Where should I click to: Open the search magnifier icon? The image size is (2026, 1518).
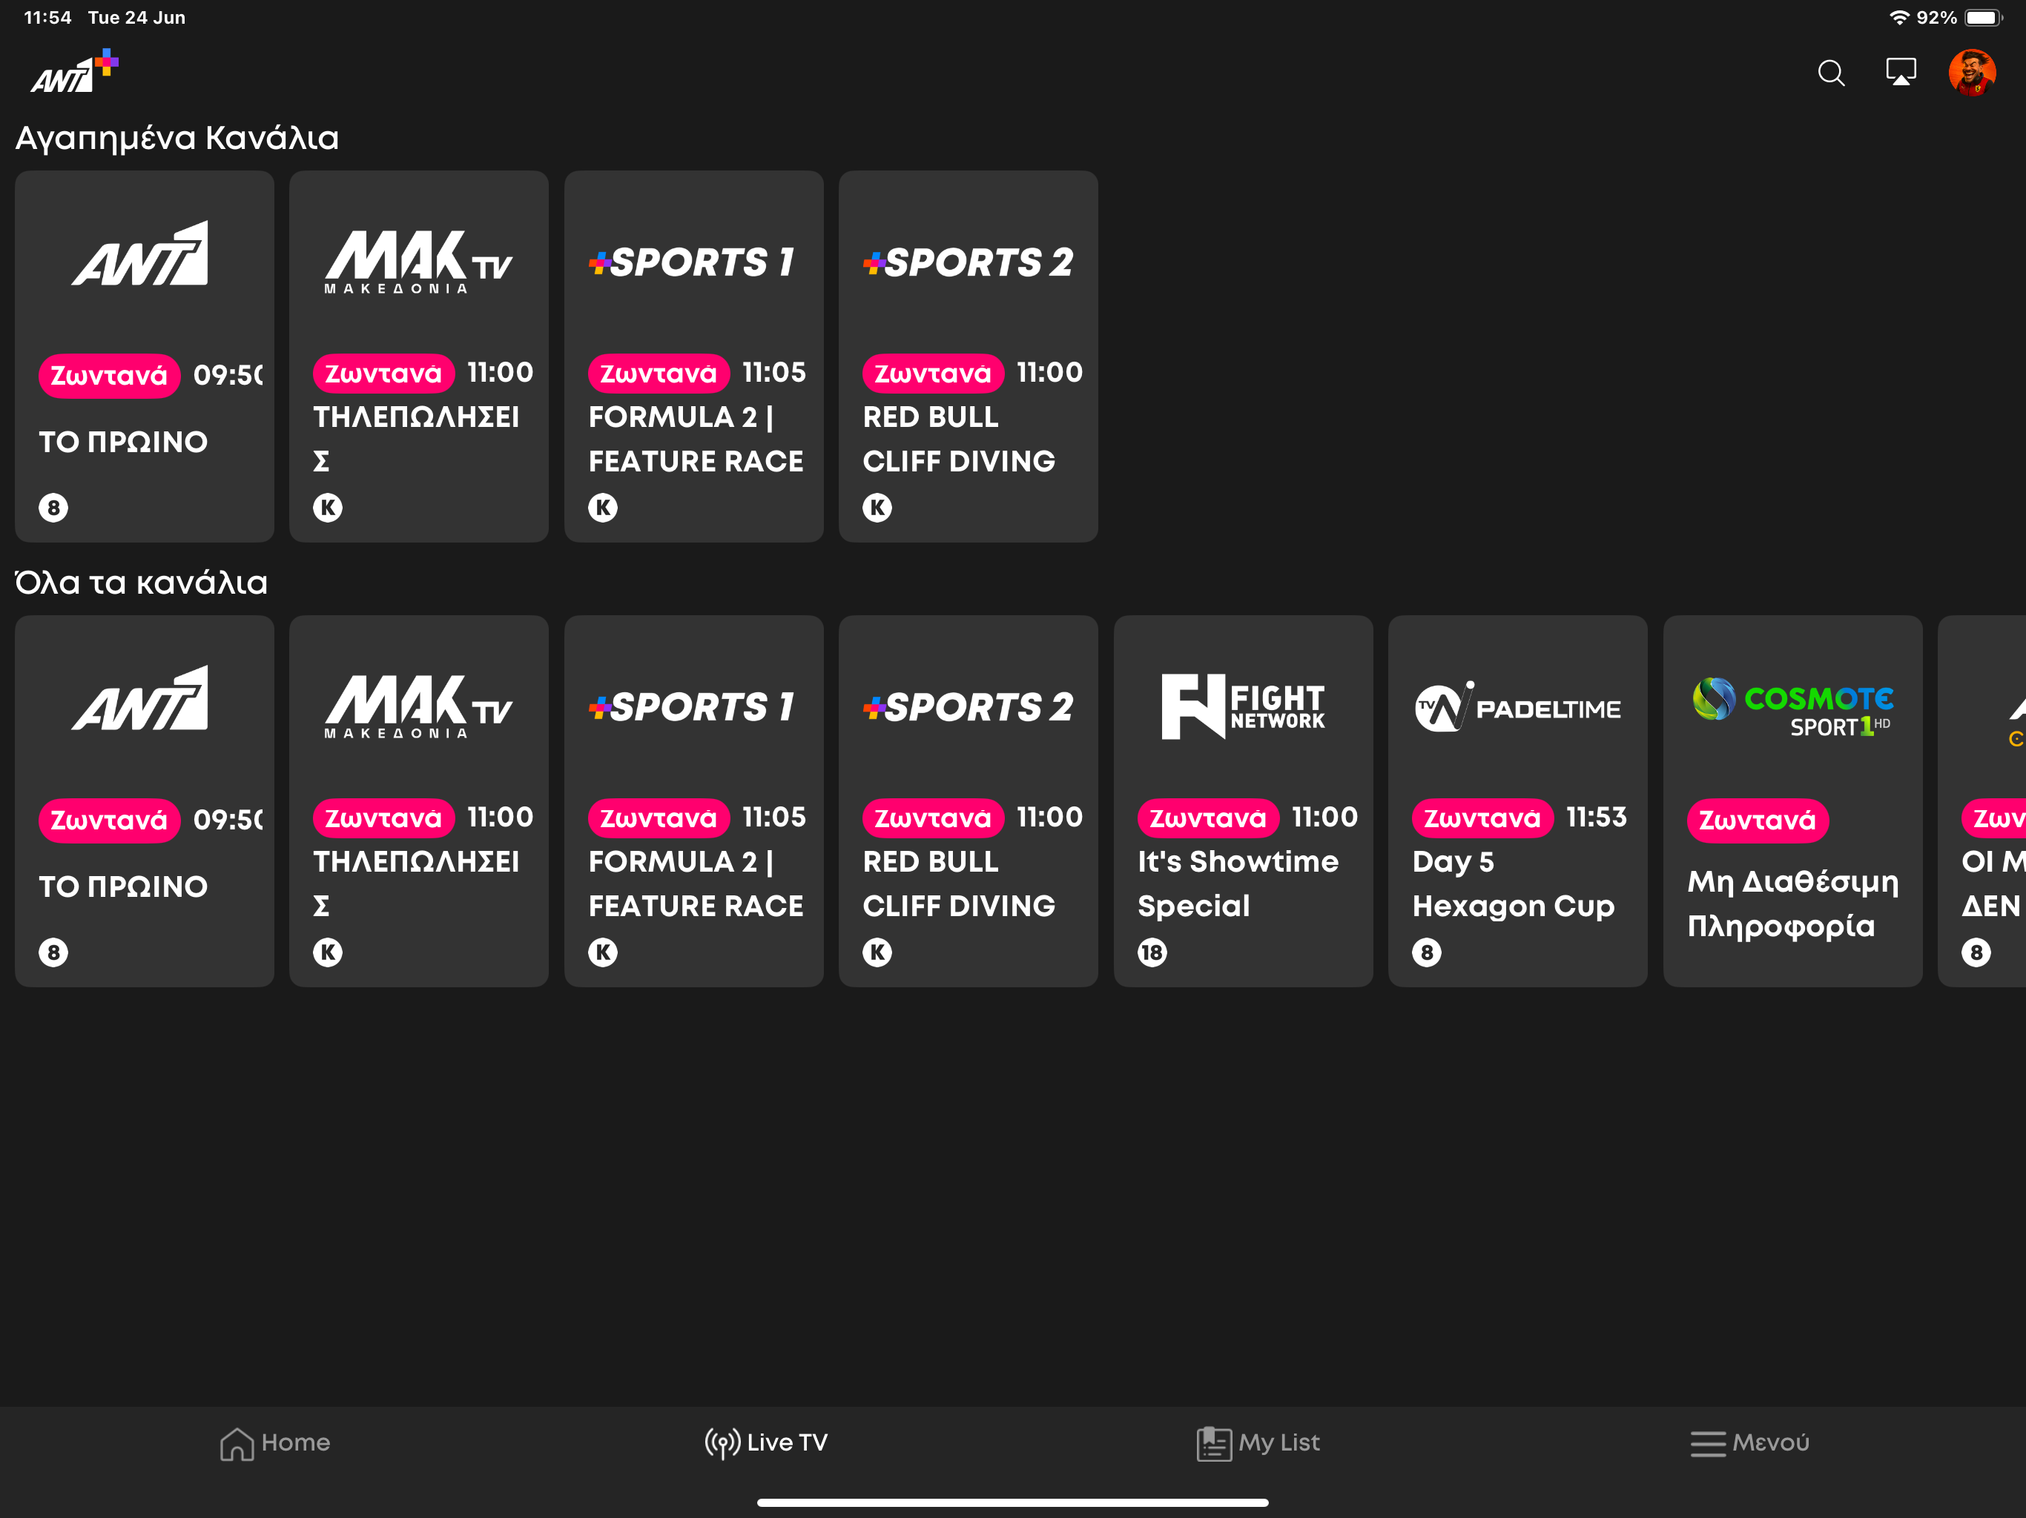tap(1831, 73)
